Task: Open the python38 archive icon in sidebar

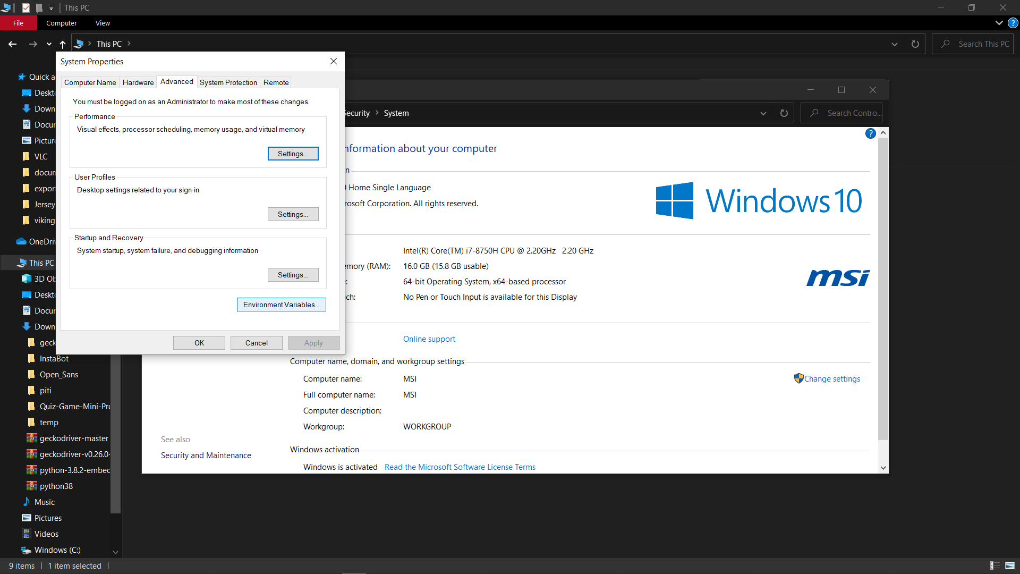Action: 32,486
